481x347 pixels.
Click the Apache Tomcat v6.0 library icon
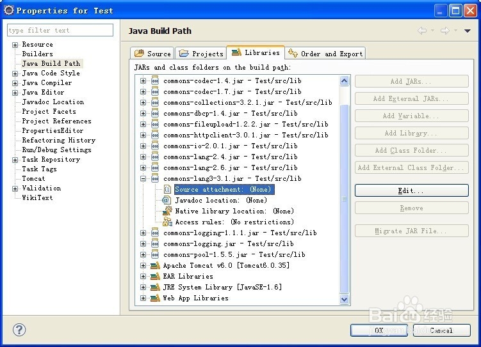point(155,266)
